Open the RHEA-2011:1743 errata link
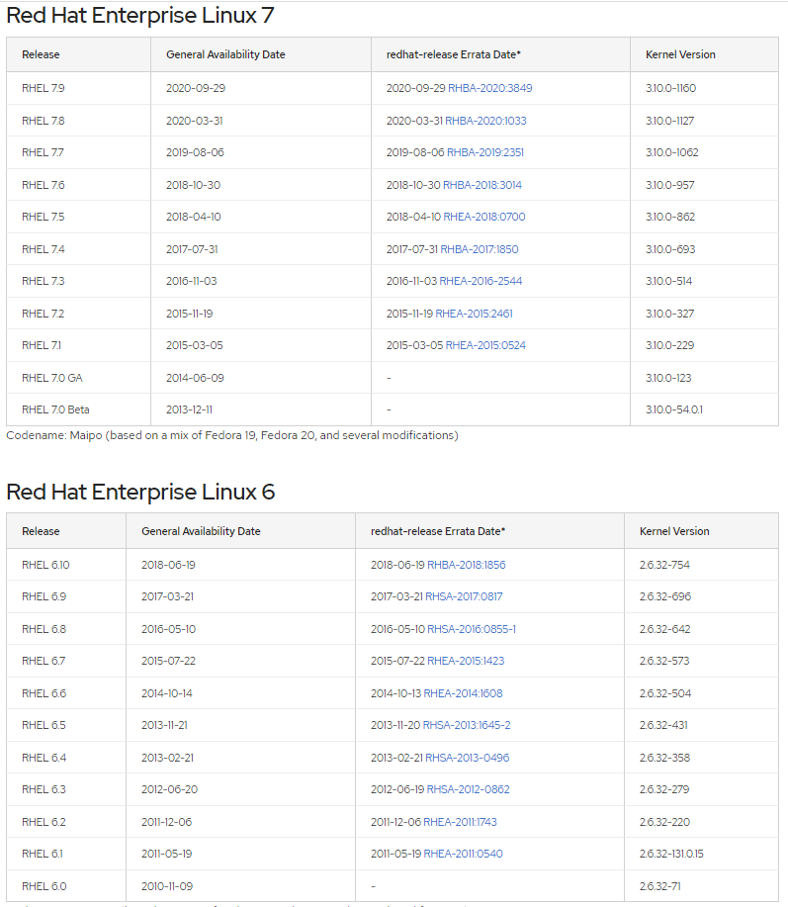 click(x=460, y=821)
